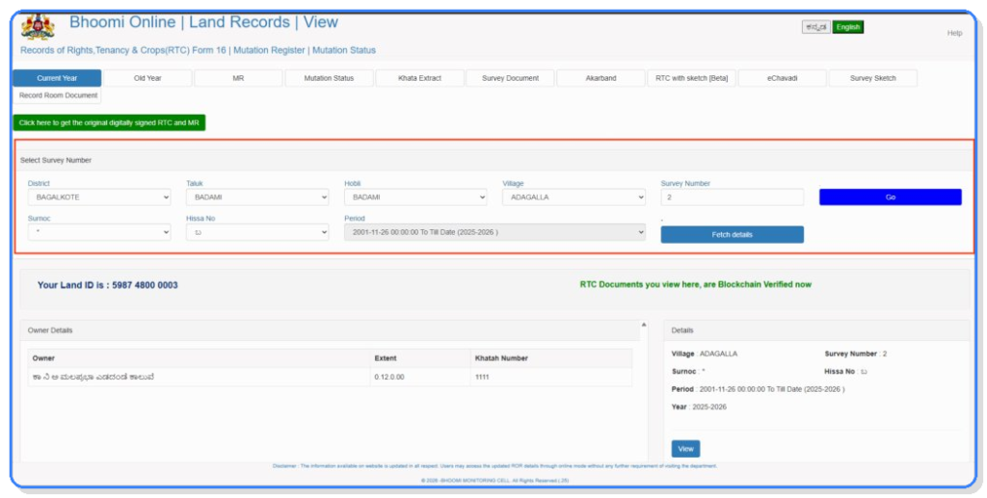Switch language to English

848,27
